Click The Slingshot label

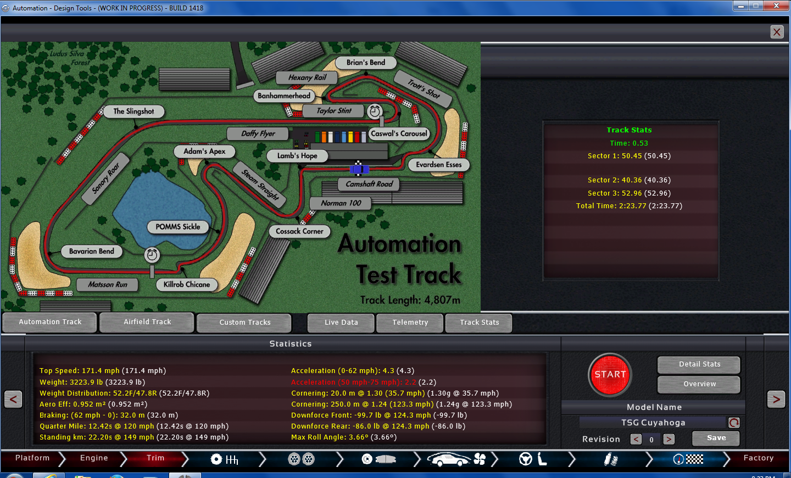133,112
